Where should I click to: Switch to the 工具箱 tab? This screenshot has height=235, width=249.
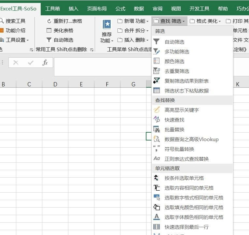52,8
